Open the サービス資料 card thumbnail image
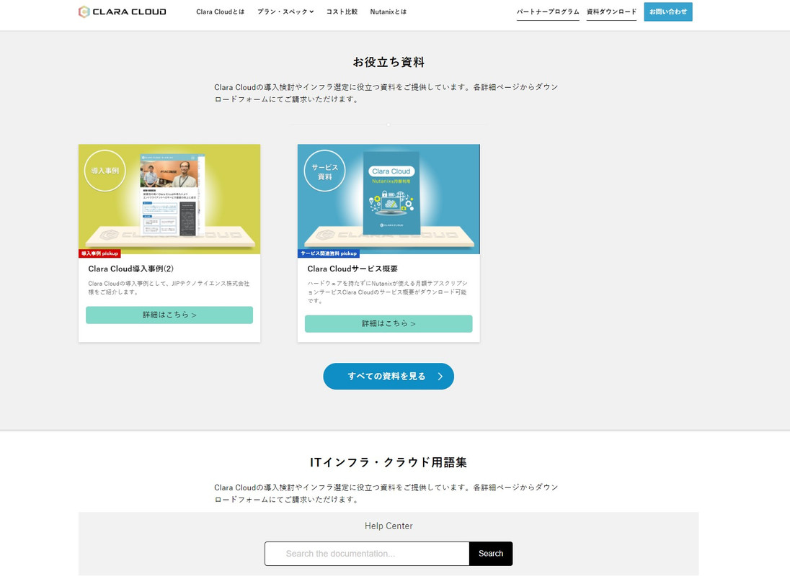The width and height of the screenshot is (790, 576). (x=389, y=199)
